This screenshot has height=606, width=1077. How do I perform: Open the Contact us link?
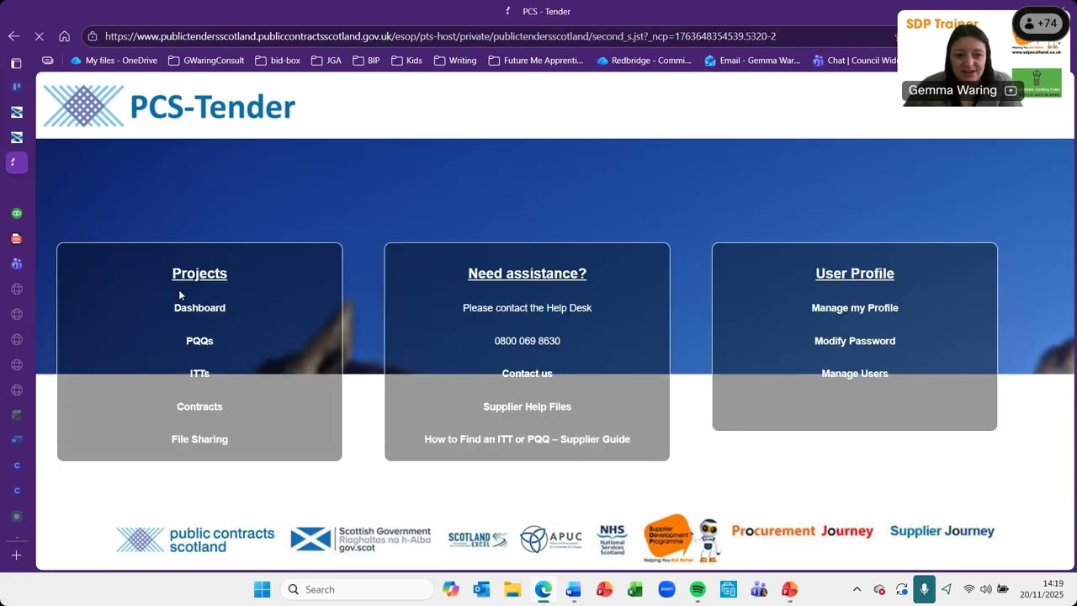[527, 374]
